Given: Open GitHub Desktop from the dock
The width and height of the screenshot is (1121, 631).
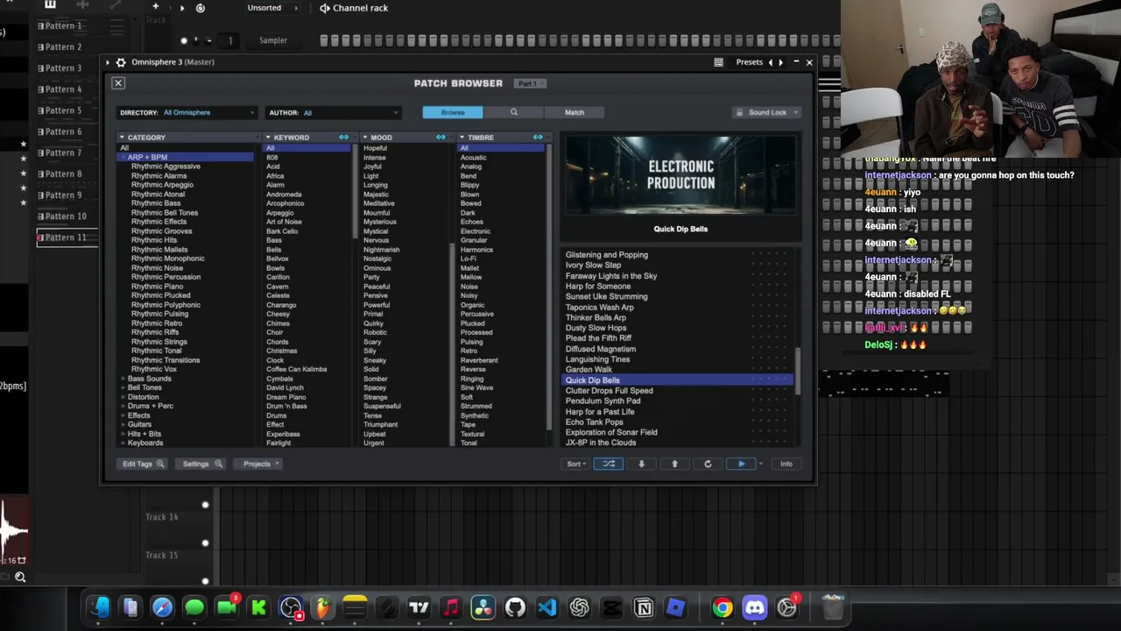Looking at the screenshot, I should click(x=515, y=607).
